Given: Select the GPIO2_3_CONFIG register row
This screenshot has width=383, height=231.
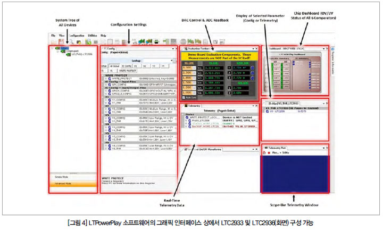Looking at the screenshot, I should (140, 93).
